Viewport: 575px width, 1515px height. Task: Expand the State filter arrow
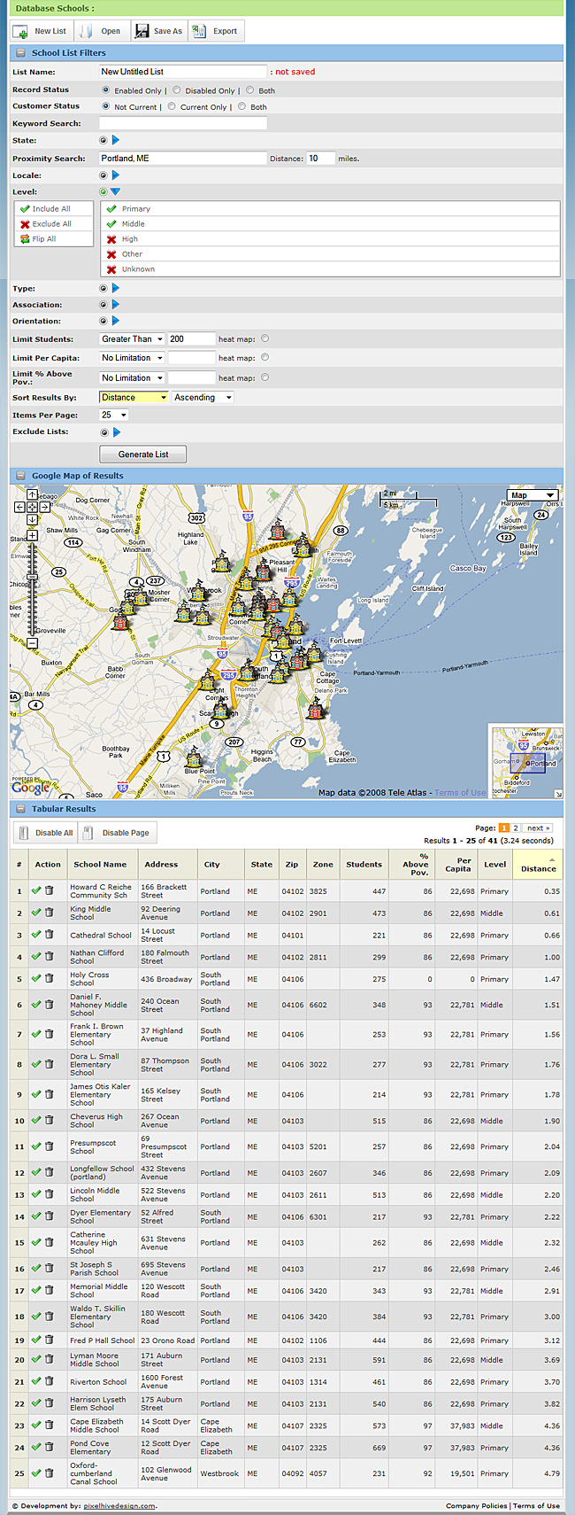[x=115, y=140]
